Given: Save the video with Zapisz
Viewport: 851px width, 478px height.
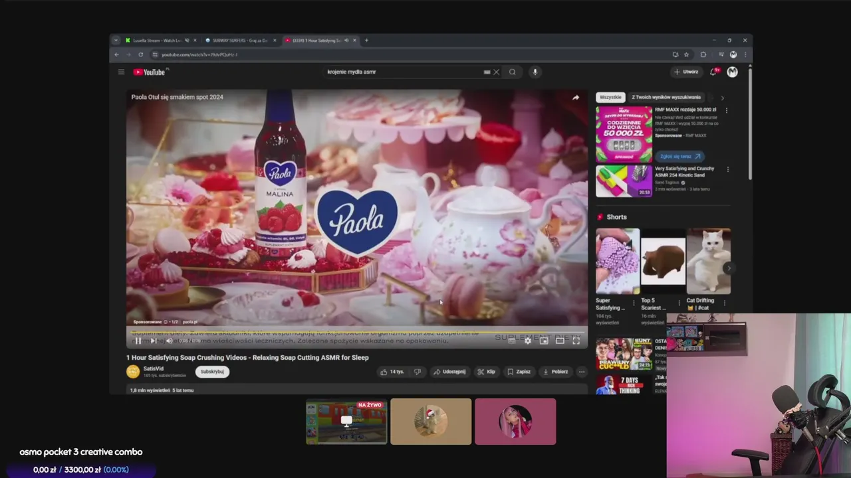Looking at the screenshot, I should pos(519,372).
